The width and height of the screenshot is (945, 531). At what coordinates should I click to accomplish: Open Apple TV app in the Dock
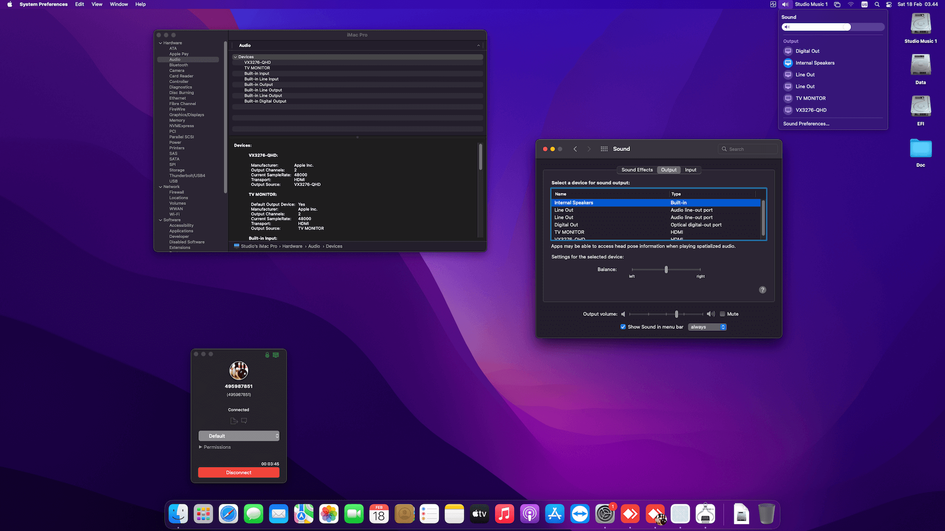(x=479, y=514)
